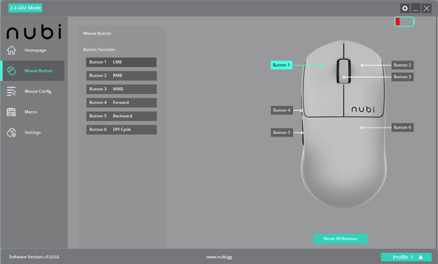Screen dimensions: 438x264
Task: Open the Macro page
Action: (x=30, y=112)
